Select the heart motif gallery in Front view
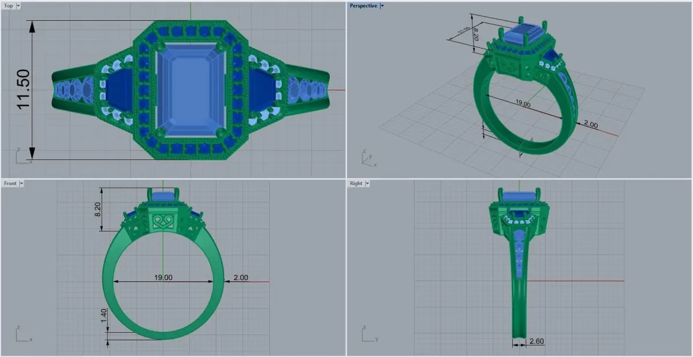693x357 pixels. tap(163, 222)
